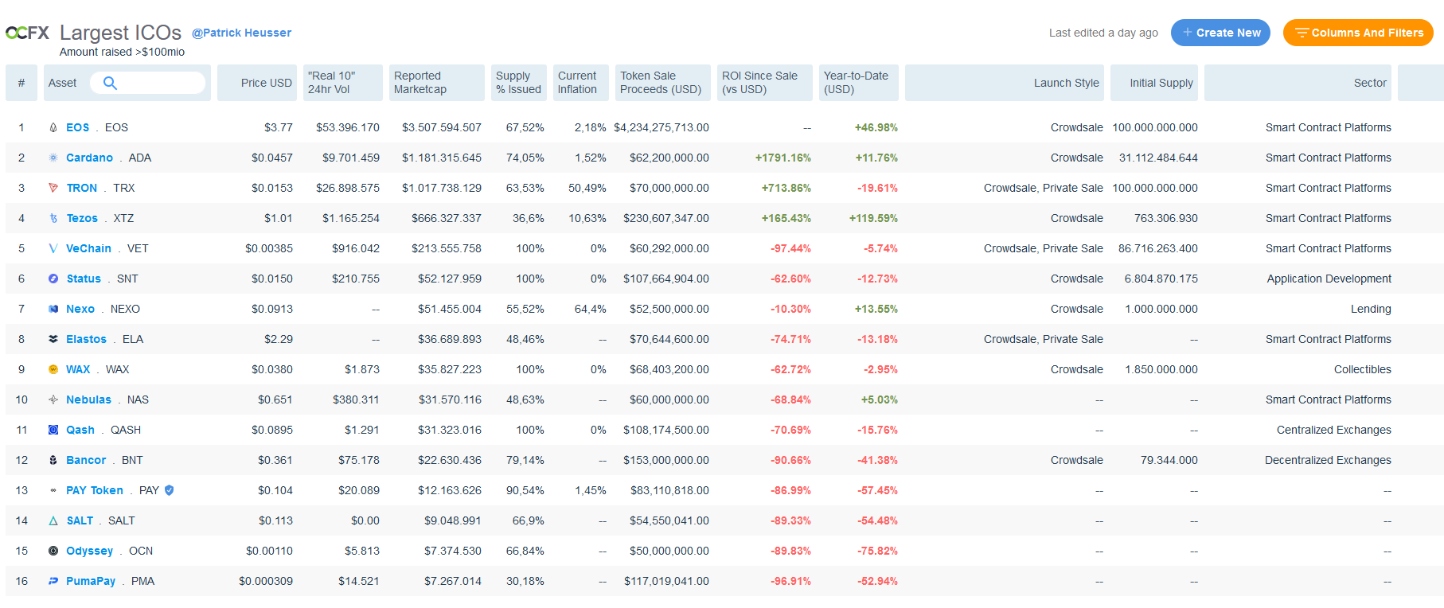This screenshot has width=1444, height=608.
Task: Open Columns And Filters panel
Action: 1358,33
